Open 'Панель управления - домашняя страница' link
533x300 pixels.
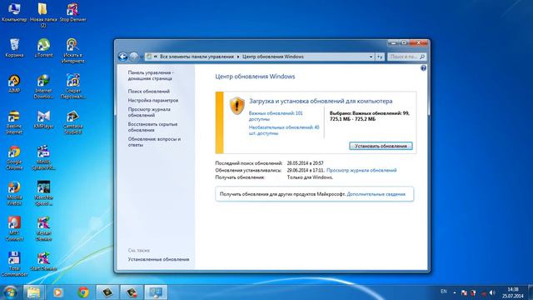(x=151, y=76)
